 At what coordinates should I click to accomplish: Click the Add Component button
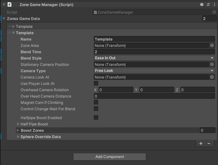[110, 157]
